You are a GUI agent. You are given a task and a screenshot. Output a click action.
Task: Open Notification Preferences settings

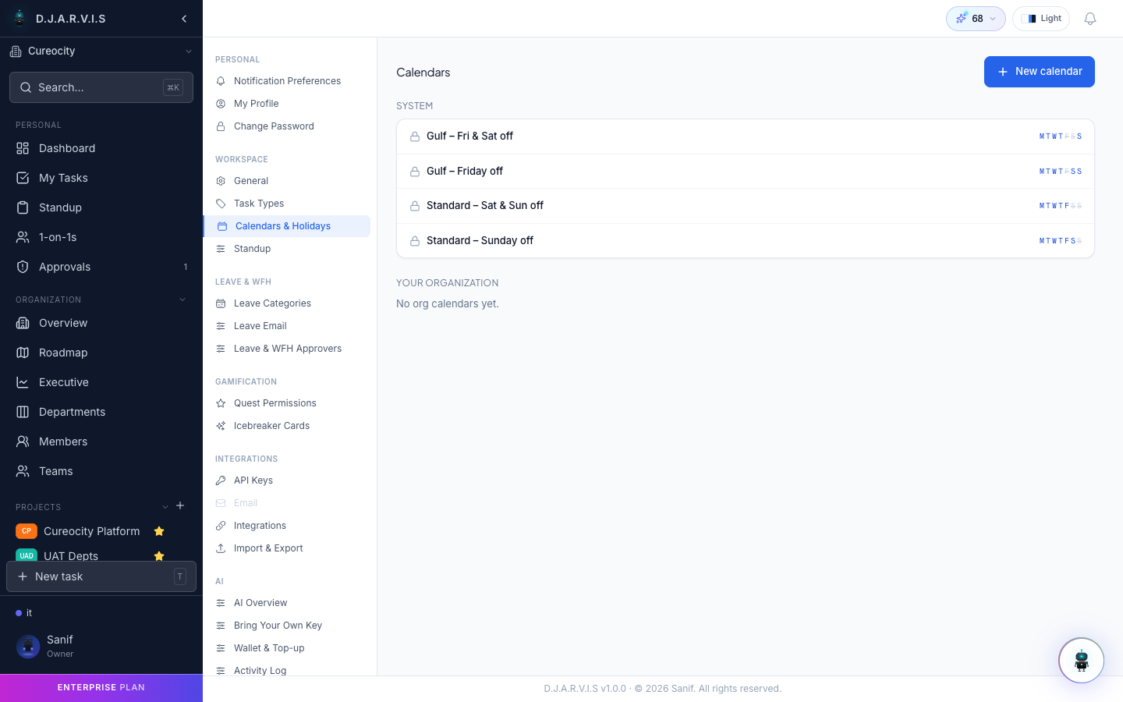pyautogui.click(x=287, y=81)
